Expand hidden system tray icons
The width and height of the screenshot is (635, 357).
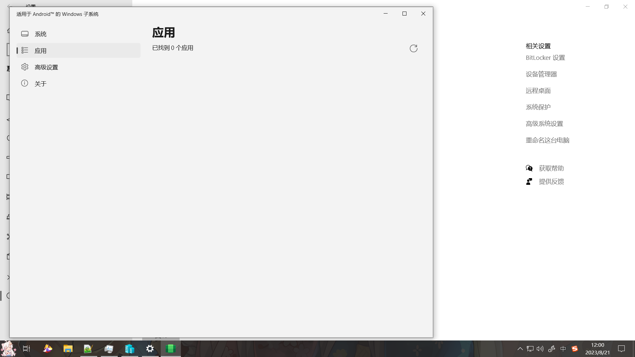point(520,349)
